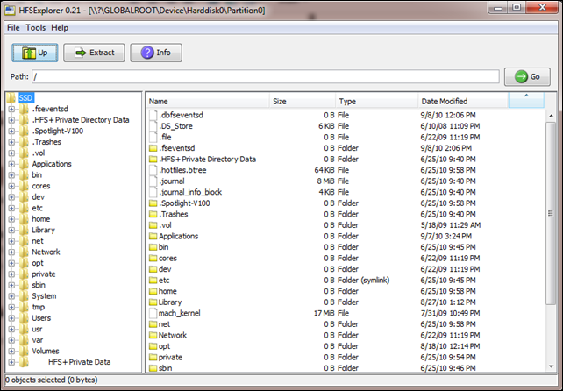The width and height of the screenshot is (563, 391).
Task: Click the .hotfiles.btree file icon
Action: coord(153,170)
